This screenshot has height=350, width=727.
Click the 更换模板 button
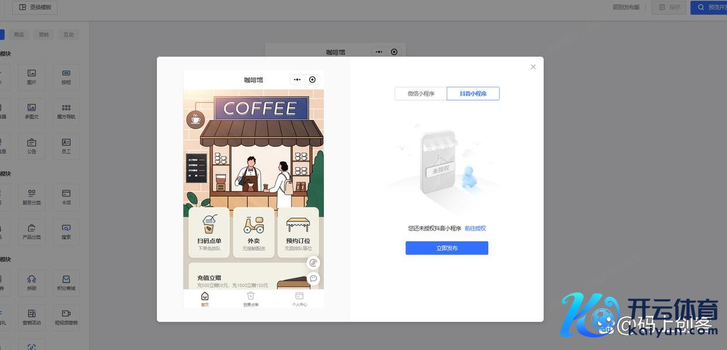[35, 8]
